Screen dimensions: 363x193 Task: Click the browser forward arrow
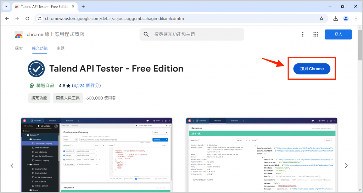click(17, 18)
